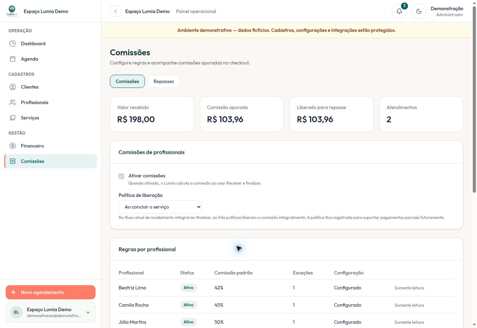Open the Política de liberação dropdown
Image resolution: width=477 pixels, height=328 pixels.
coord(160,207)
